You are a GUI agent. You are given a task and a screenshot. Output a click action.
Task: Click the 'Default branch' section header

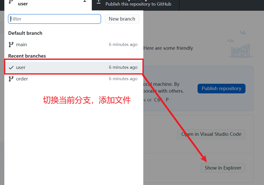[x=25, y=33]
